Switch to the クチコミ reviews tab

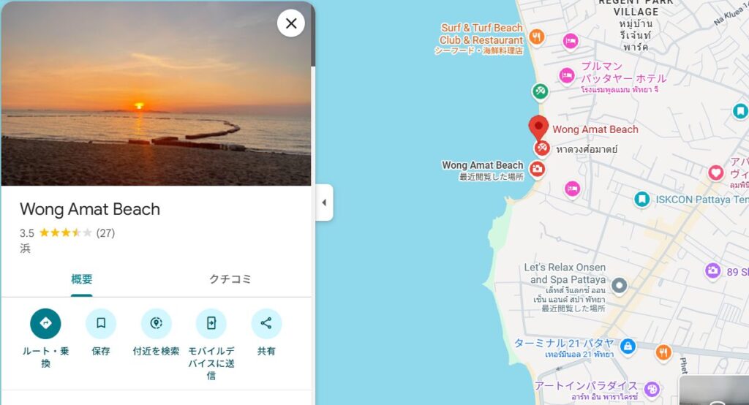(x=230, y=279)
